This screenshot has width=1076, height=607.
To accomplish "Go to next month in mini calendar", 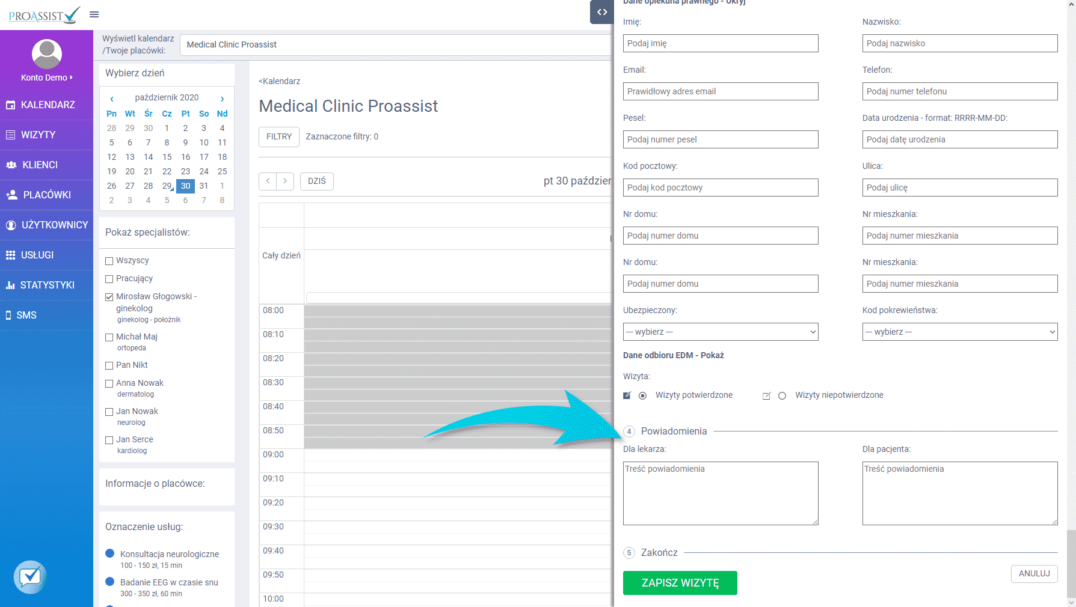I will (222, 98).
